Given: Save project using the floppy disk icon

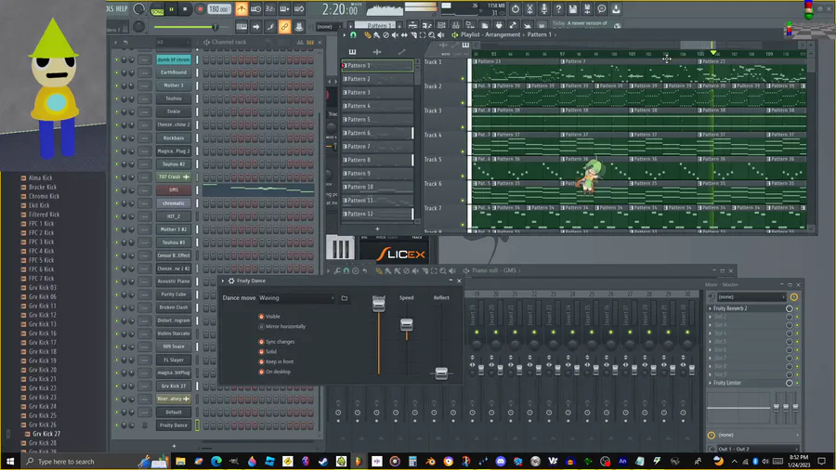Looking at the screenshot, I should [x=572, y=9].
